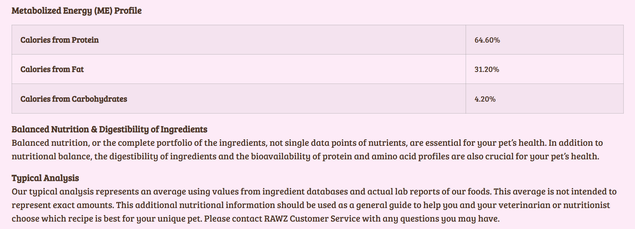The height and width of the screenshot is (229, 635).
Task: Click the Metabolized Energy (ME) Profile heading
Action: tap(76, 11)
